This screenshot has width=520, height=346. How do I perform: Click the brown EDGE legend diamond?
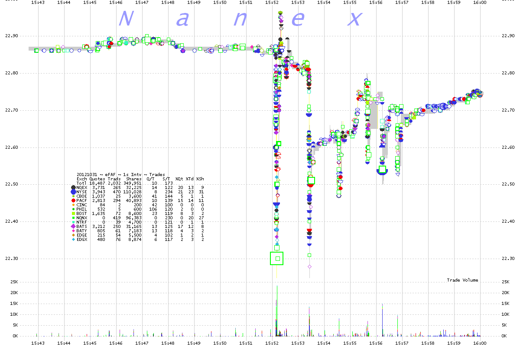click(x=73, y=235)
